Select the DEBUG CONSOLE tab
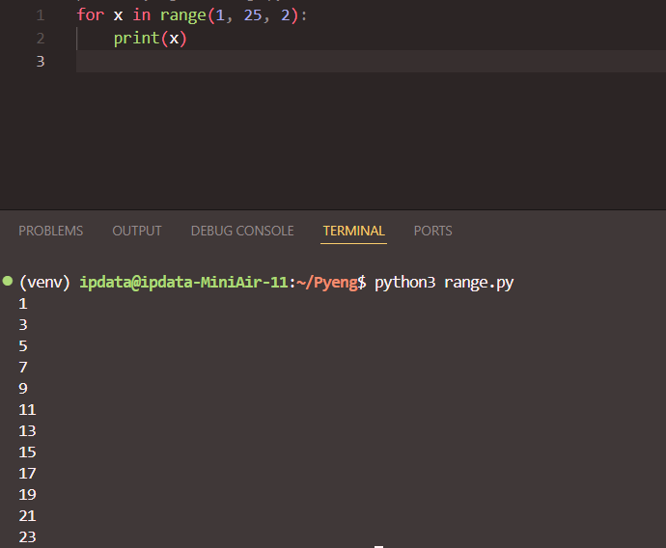666x548 pixels. pyautogui.click(x=242, y=231)
